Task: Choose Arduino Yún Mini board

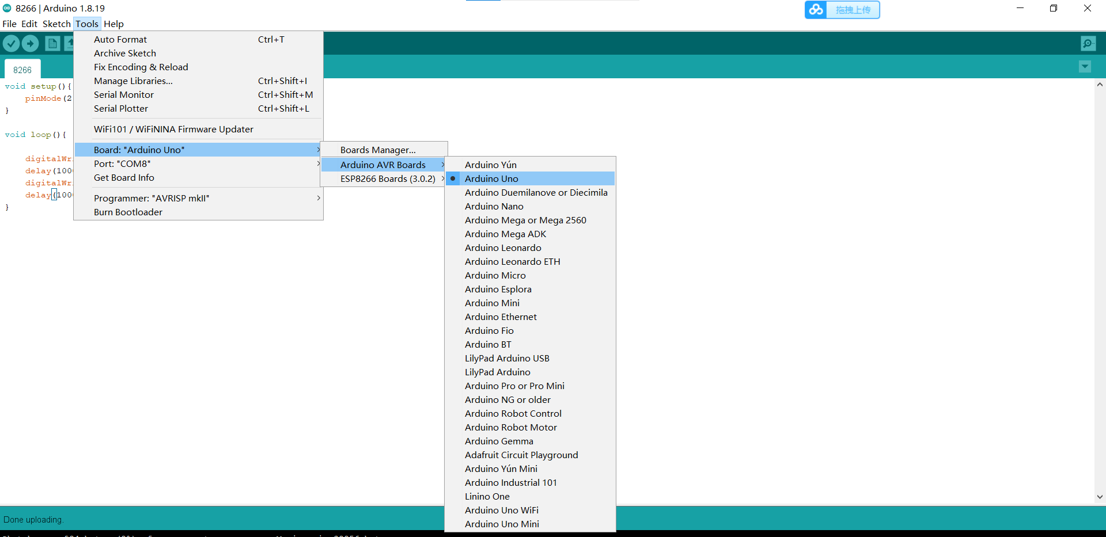Action: point(530,469)
